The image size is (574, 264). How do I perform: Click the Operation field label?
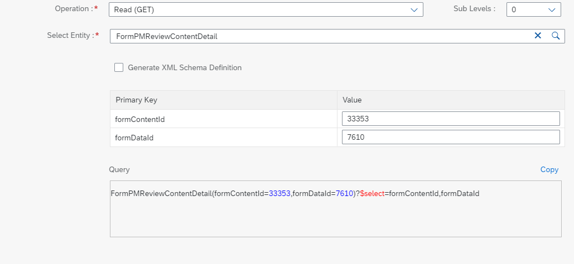(74, 9)
